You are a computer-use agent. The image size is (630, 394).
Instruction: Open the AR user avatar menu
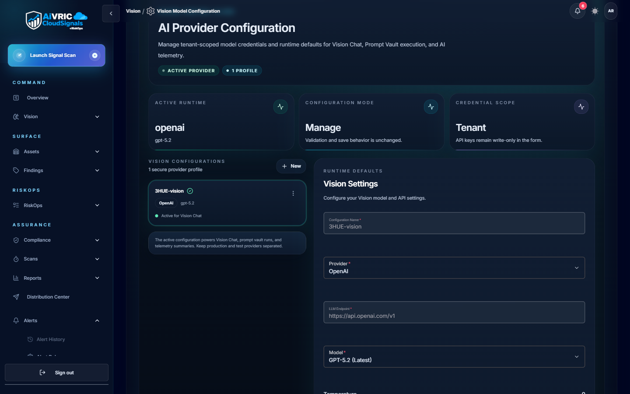(x=611, y=11)
